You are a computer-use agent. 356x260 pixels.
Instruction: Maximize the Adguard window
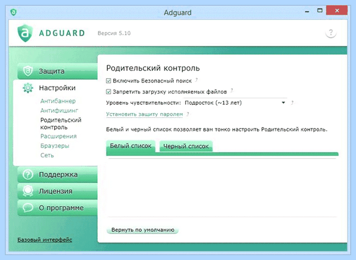[x=320, y=11]
